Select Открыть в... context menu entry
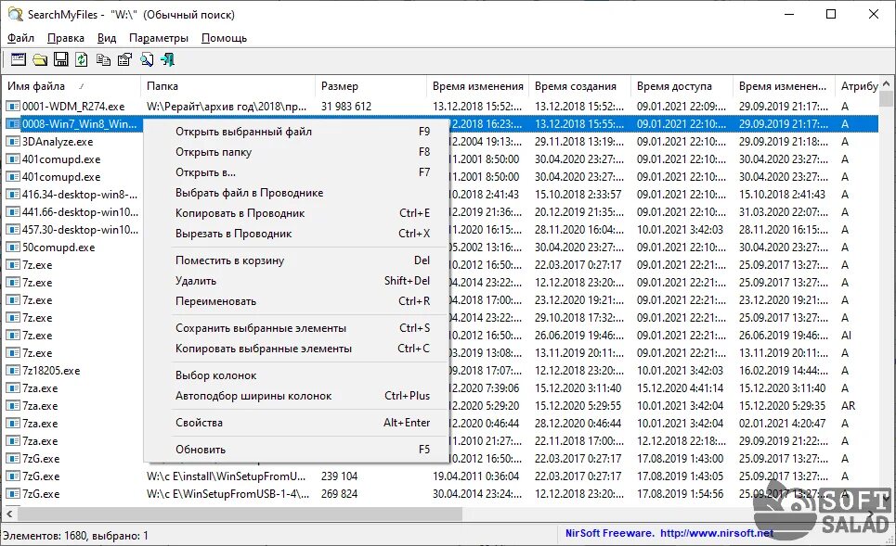896x546 pixels. coord(295,172)
